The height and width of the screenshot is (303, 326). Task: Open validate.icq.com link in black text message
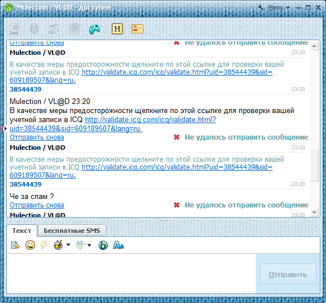(x=113, y=124)
